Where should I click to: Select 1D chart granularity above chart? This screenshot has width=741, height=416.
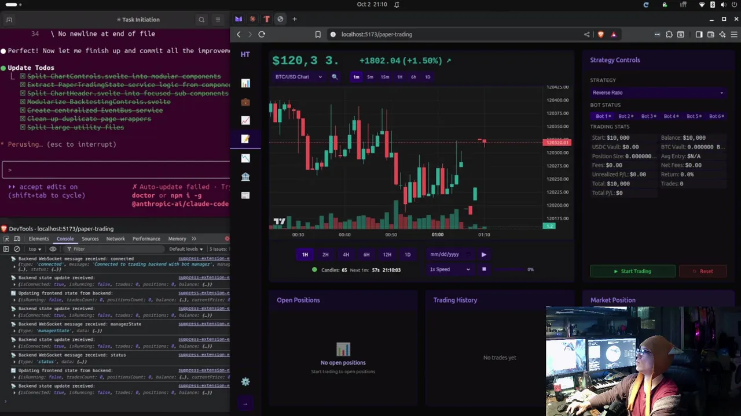(428, 77)
